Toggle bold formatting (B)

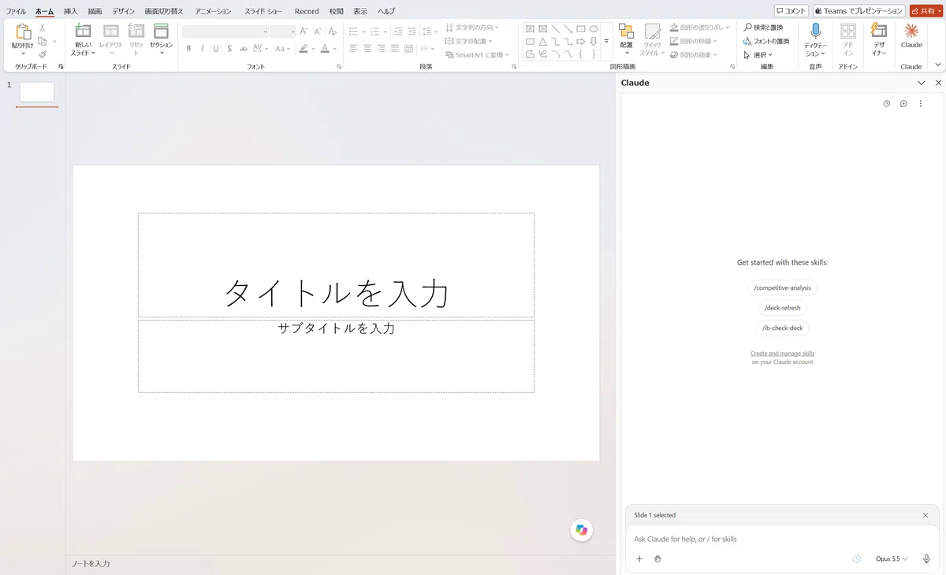click(x=188, y=49)
